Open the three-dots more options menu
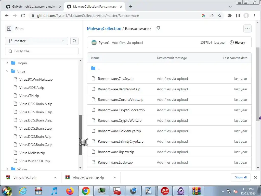This screenshot has width=261, height=196. [247, 28]
